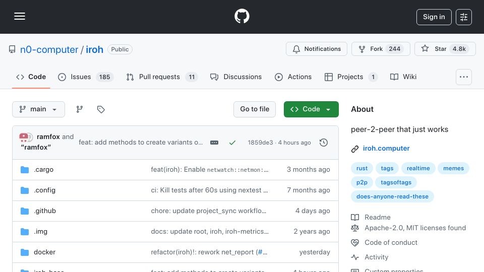Select the does-anyone-read-these topic tag

392,197
